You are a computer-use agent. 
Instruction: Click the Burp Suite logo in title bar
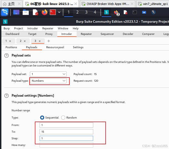coord(5,22)
